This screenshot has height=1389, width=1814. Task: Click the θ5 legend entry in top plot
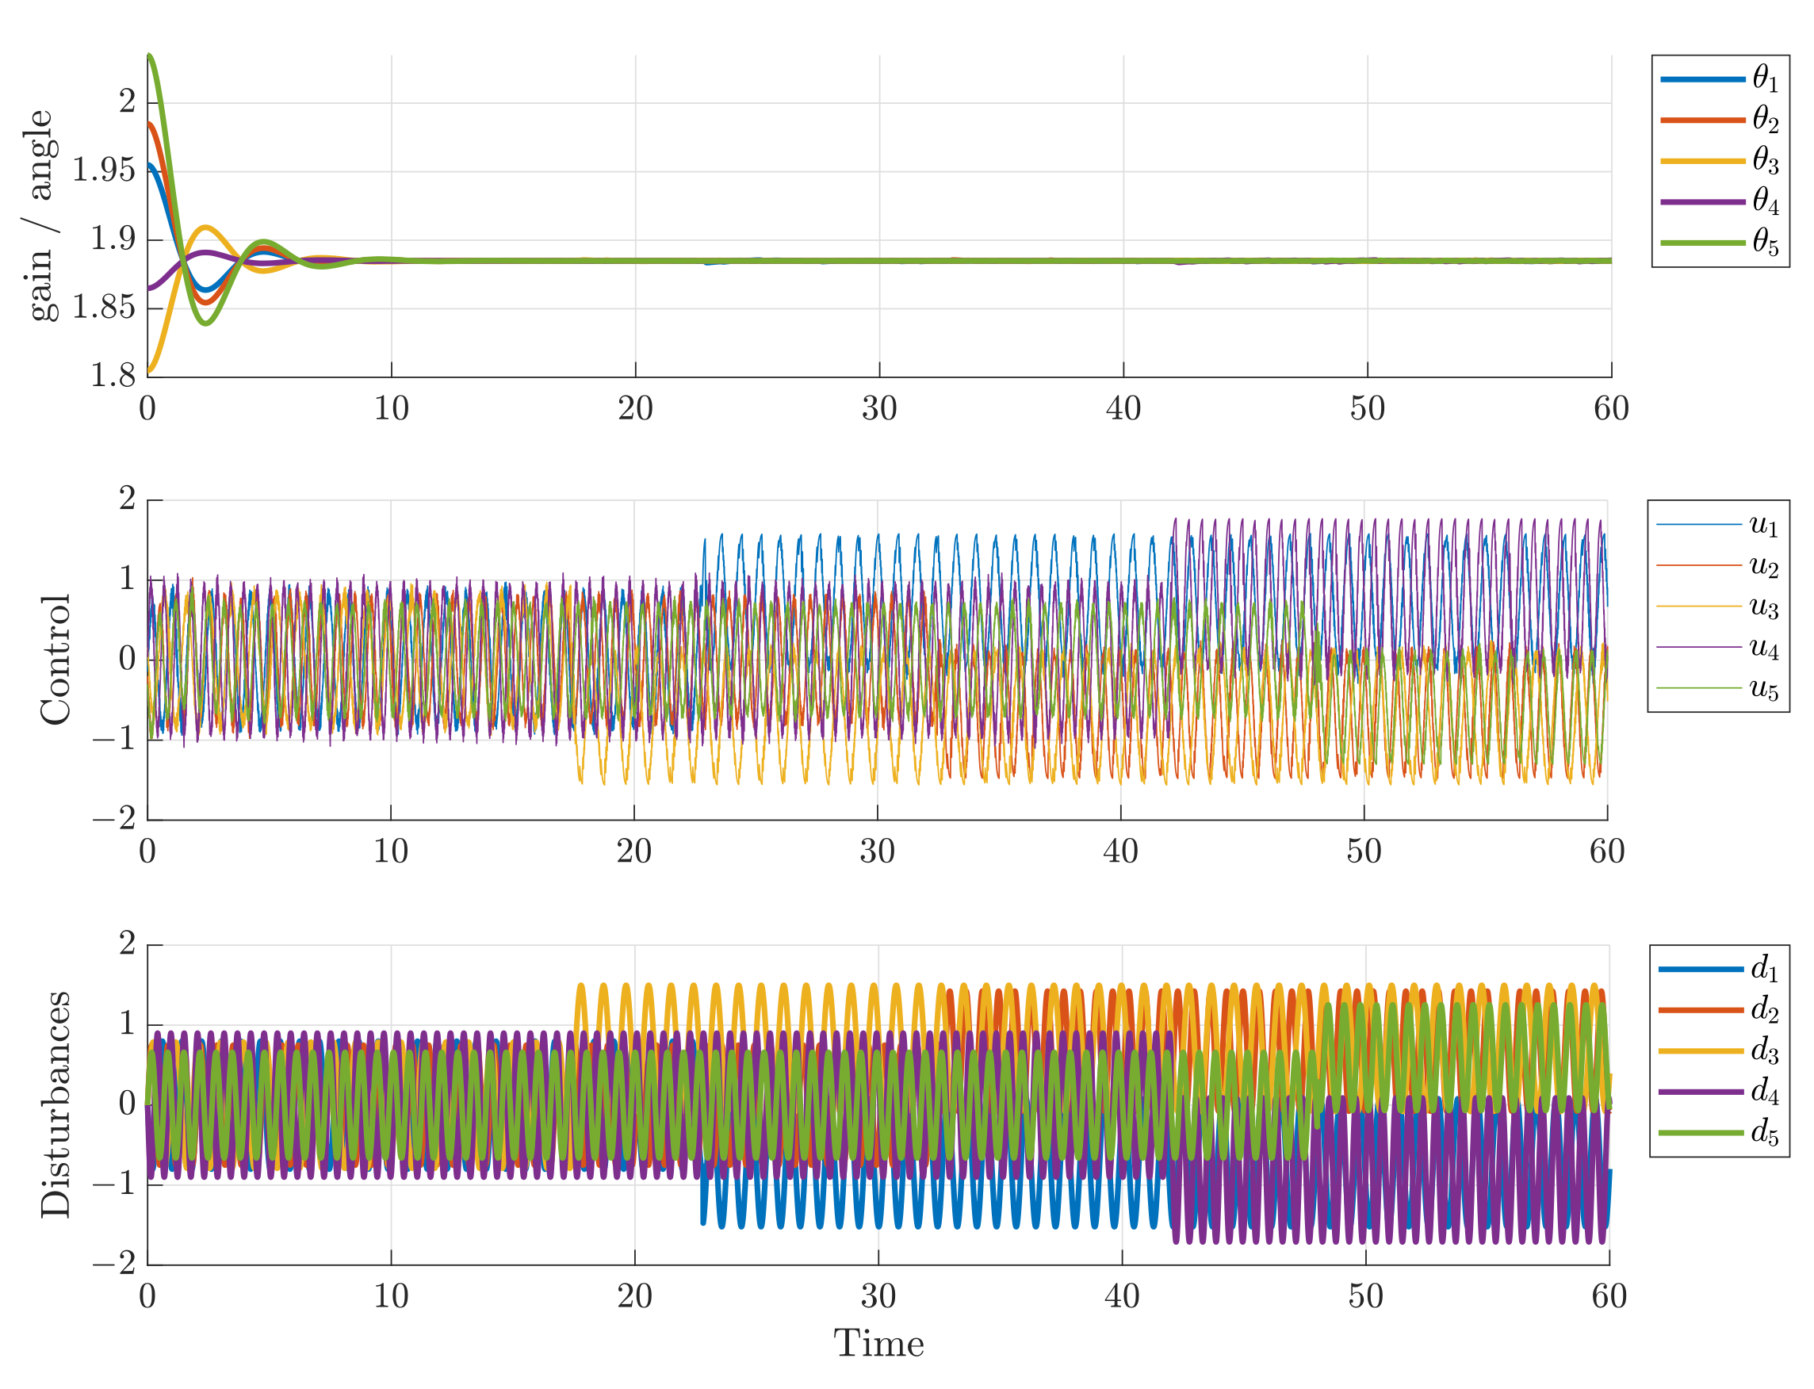coord(1719,243)
